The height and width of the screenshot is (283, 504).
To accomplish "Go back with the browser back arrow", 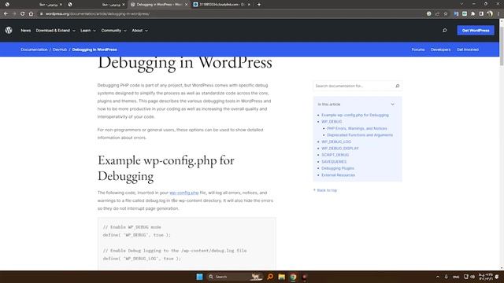I will (x=6, y=14).
